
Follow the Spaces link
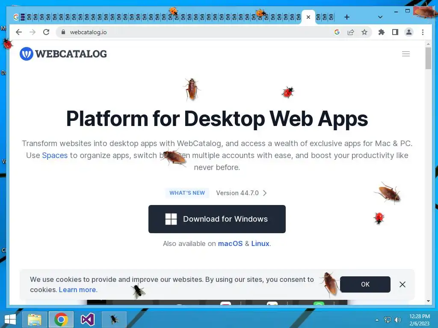click(x=55, y=155)
